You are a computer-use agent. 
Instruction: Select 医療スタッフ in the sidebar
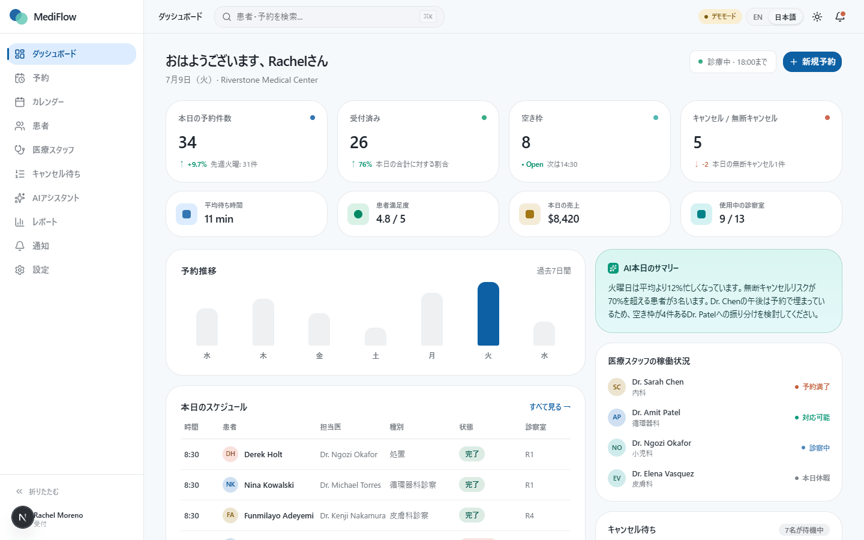[x=72, y=150]
